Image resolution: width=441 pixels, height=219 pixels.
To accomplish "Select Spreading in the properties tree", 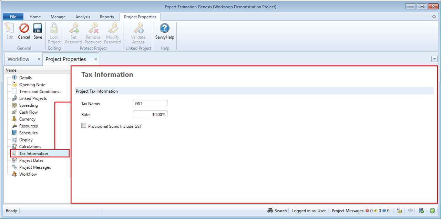I will 28,105.
